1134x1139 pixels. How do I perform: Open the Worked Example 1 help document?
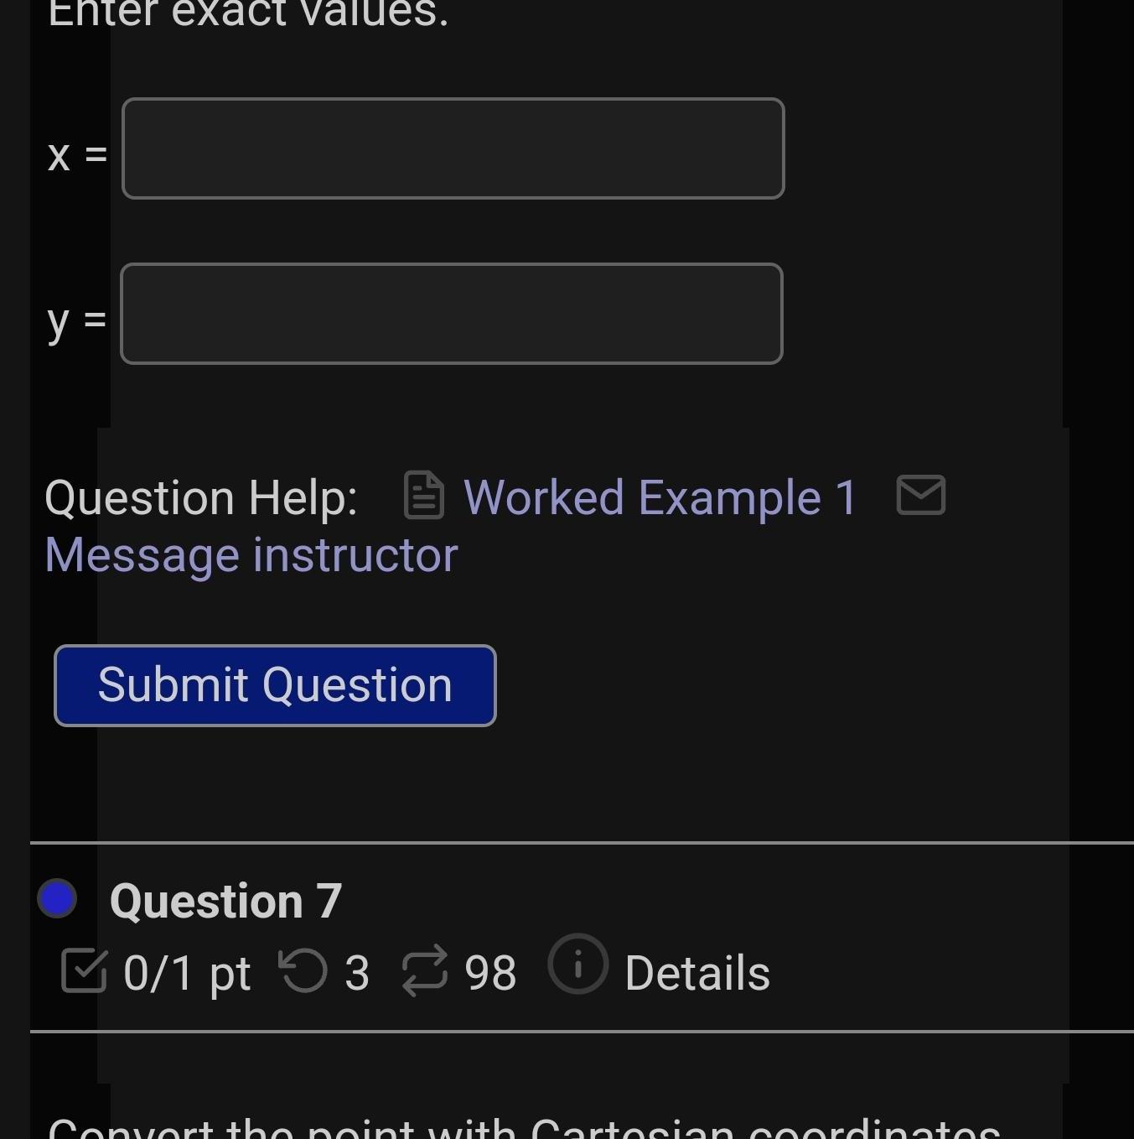pos(659,497)
